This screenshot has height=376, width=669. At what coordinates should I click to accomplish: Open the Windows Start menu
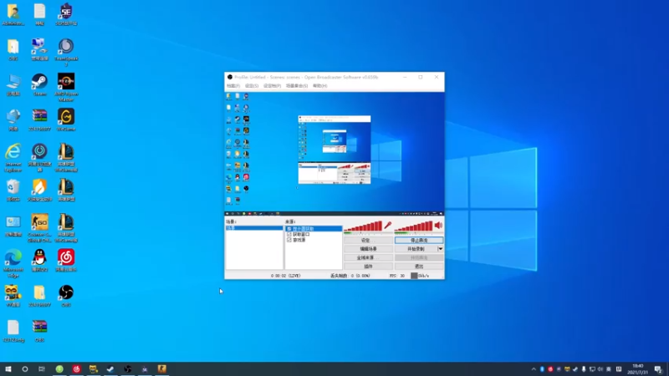[8, 369]
